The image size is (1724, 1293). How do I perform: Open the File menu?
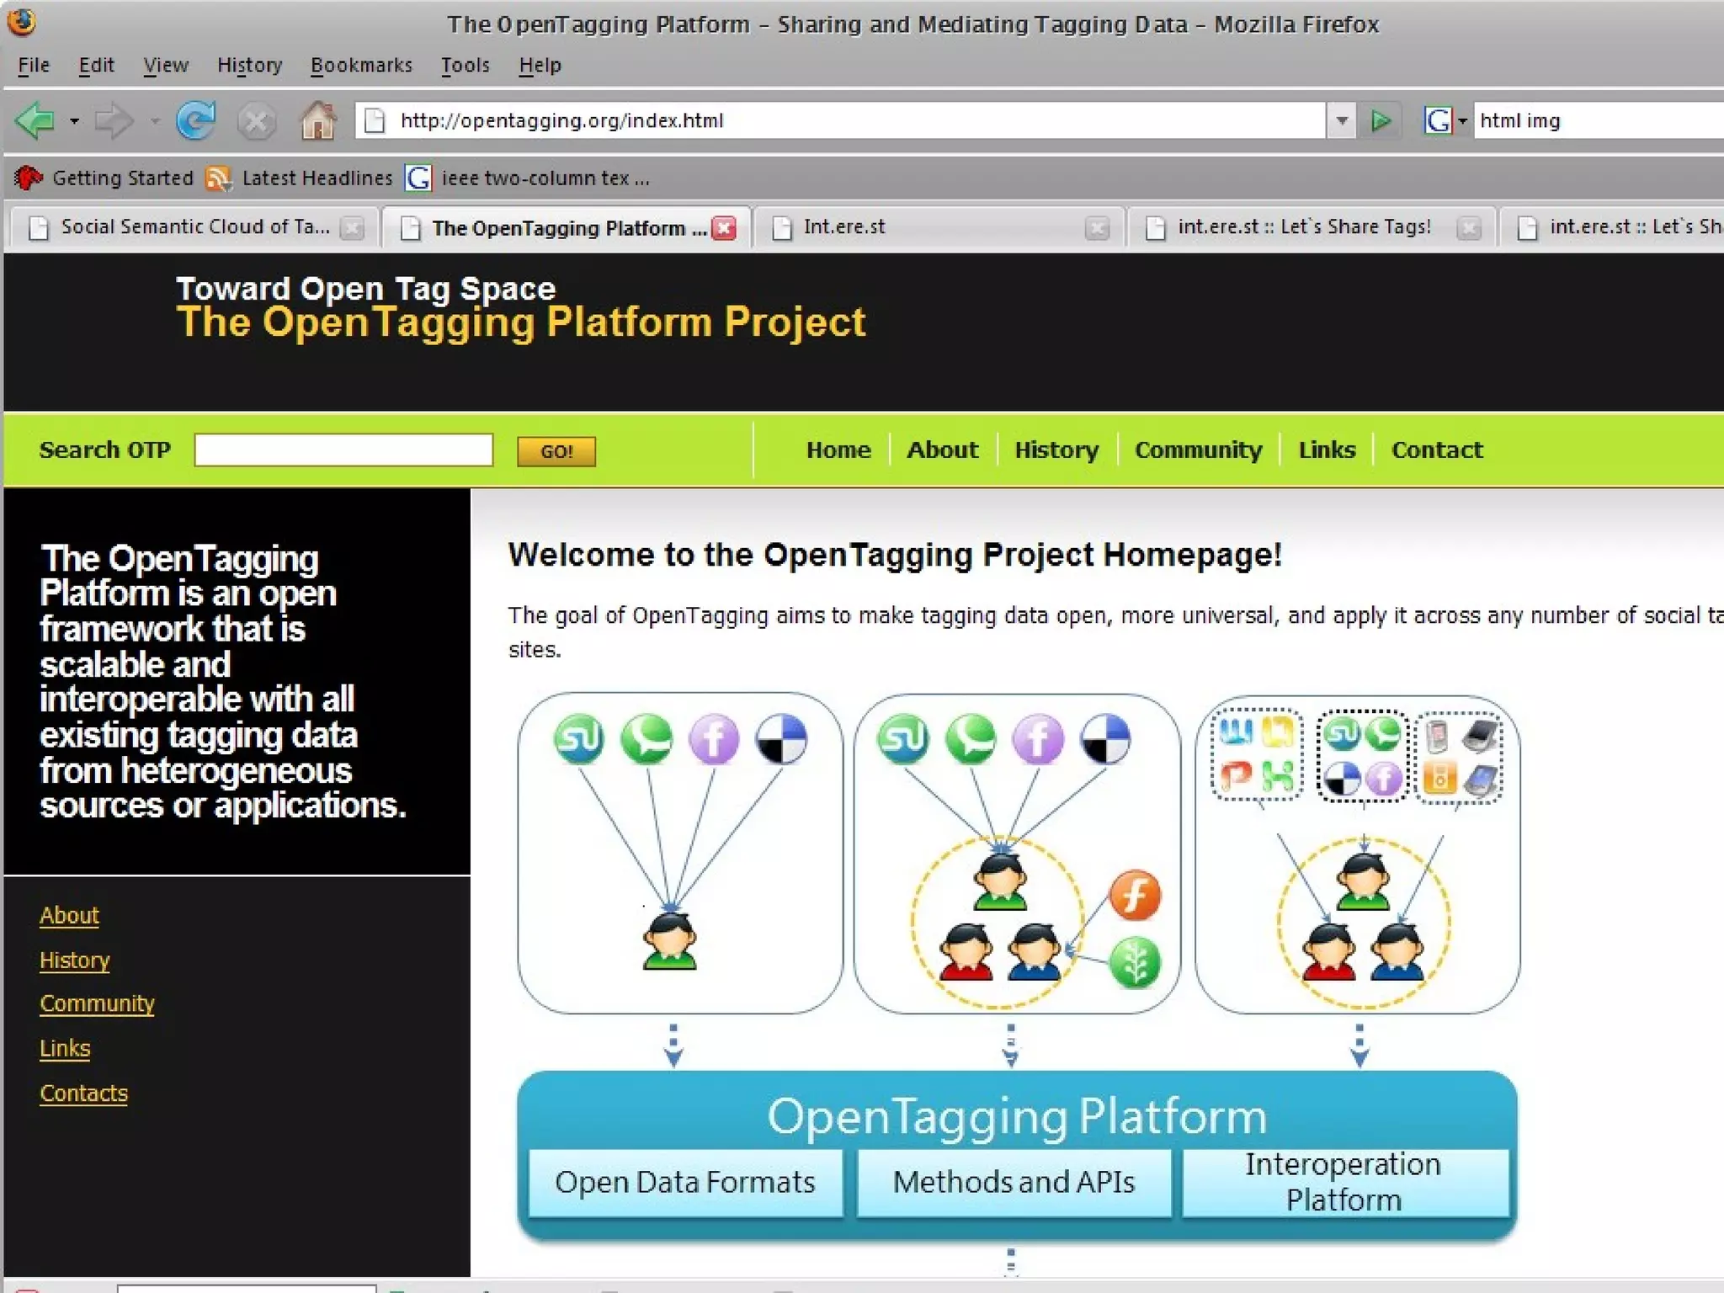(x=34, y=65)
